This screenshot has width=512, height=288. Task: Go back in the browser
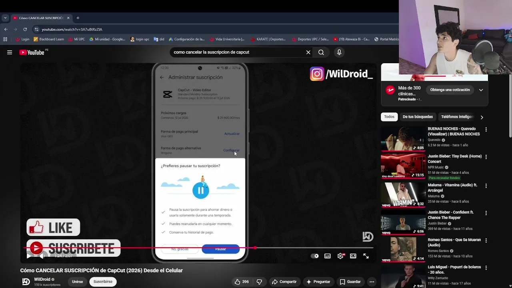[6, 29]
